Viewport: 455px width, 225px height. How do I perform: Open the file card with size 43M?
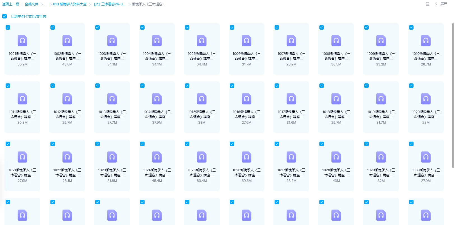point(336,165)
